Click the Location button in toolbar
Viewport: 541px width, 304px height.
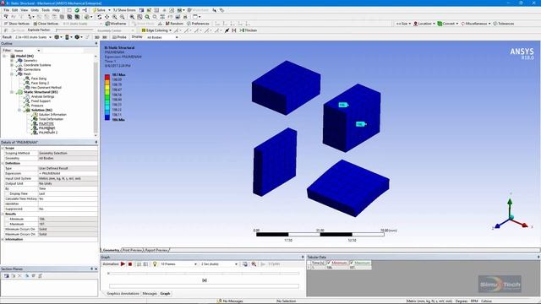point(424,24)
